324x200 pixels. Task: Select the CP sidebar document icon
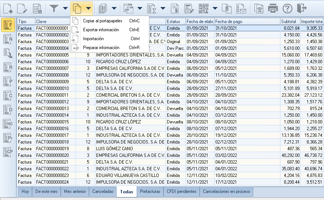point(8,152)
